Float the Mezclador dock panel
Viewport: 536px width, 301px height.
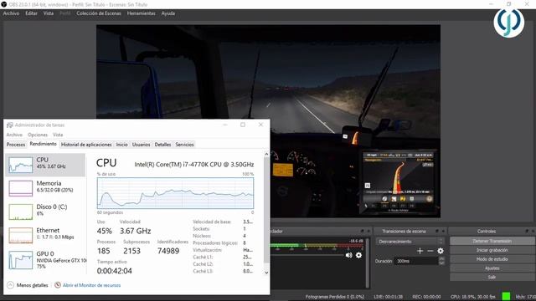pyautogui.click(x=362, y=232)
